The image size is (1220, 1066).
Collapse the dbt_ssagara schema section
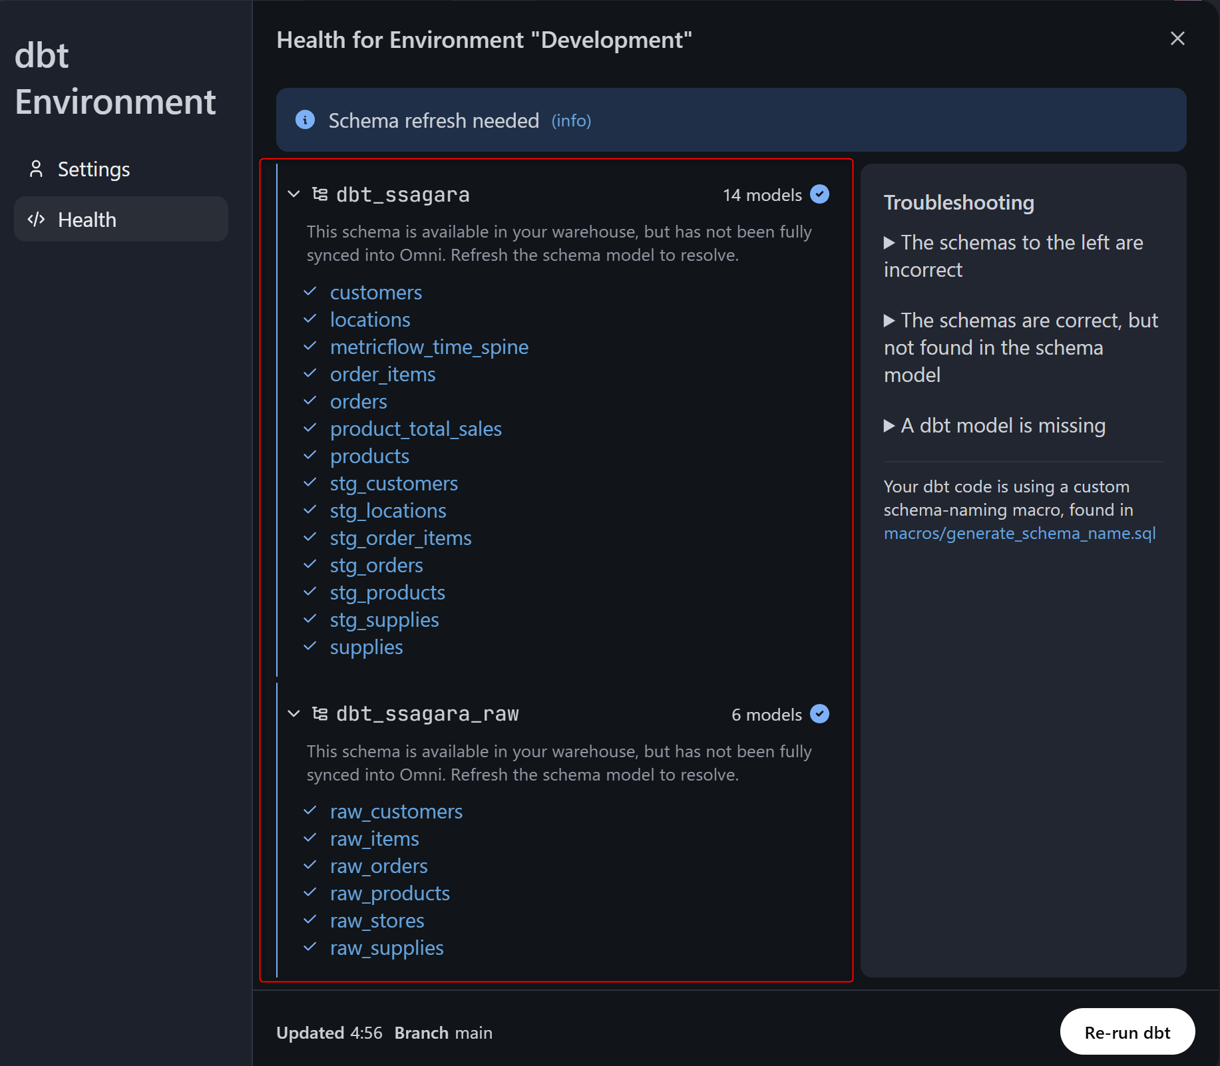(x=294, y=194)
